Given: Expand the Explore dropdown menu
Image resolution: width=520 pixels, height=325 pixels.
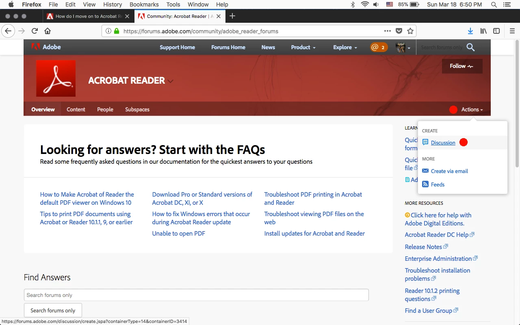Looking at the screenshot, I should [x=345, y=47].
